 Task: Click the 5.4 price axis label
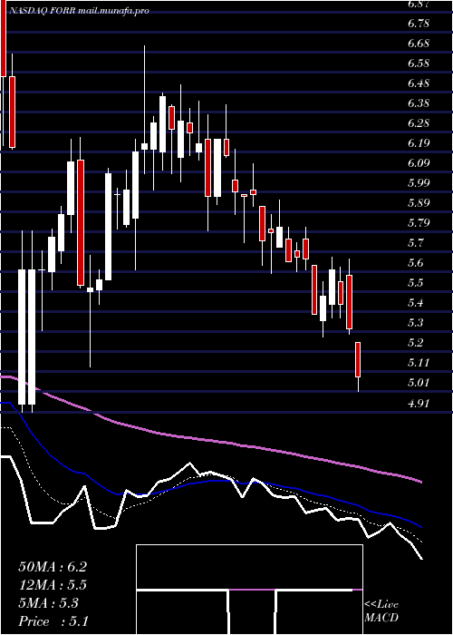pyautogui.click(x=416, y=303)
